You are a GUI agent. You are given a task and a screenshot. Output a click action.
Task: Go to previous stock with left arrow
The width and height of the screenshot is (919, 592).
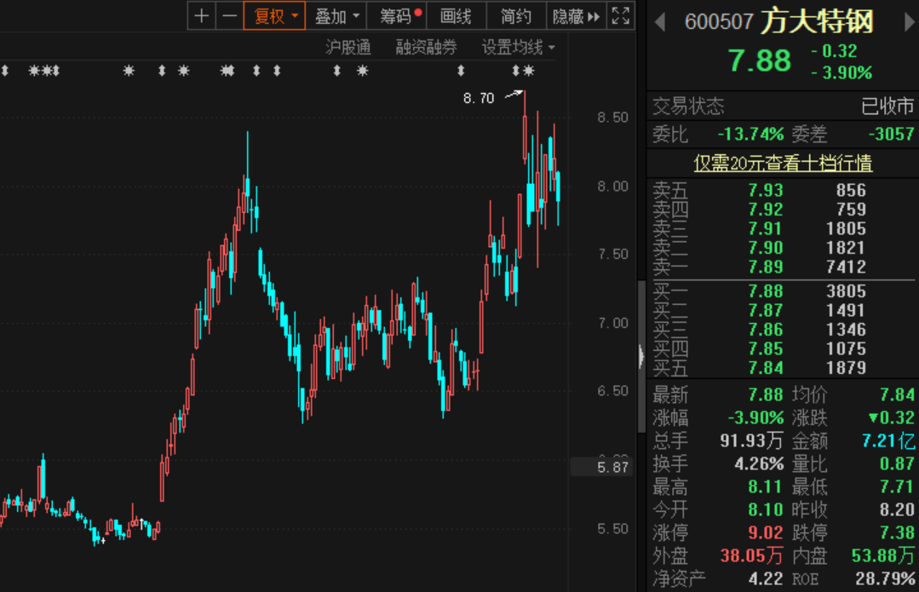click(660, 22)
